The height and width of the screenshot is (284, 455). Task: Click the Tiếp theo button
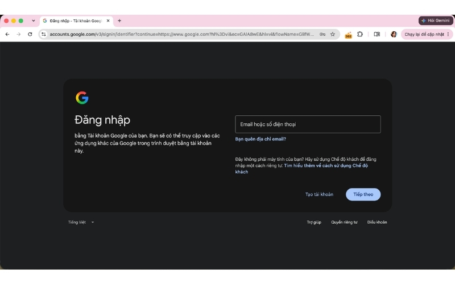[x=363, y=194]
